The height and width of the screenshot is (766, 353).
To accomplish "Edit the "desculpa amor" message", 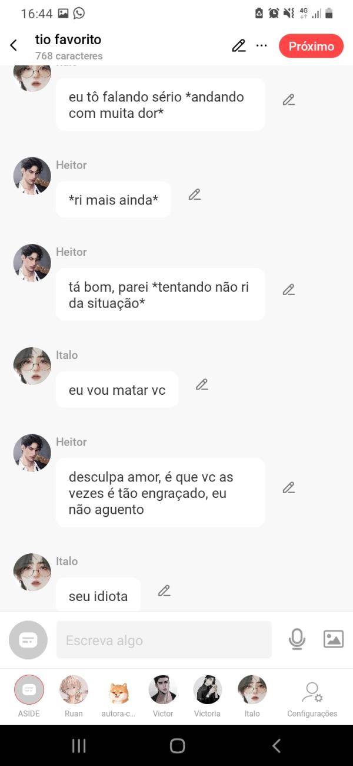I will click(288, 488).
